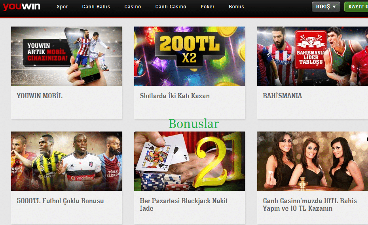Click the blackjack 21 cards image
The image size is (368, 225).
point(190,161)
